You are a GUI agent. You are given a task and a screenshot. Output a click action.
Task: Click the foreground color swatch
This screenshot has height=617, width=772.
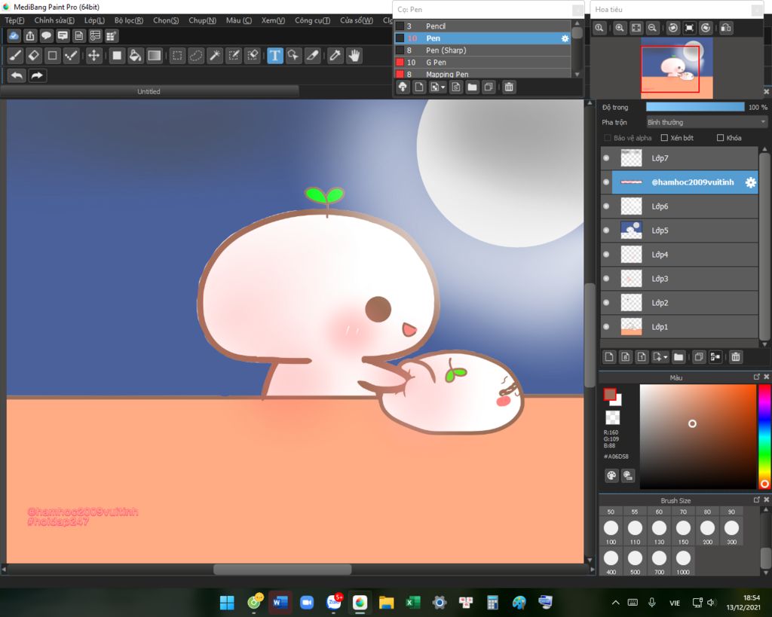610,394
